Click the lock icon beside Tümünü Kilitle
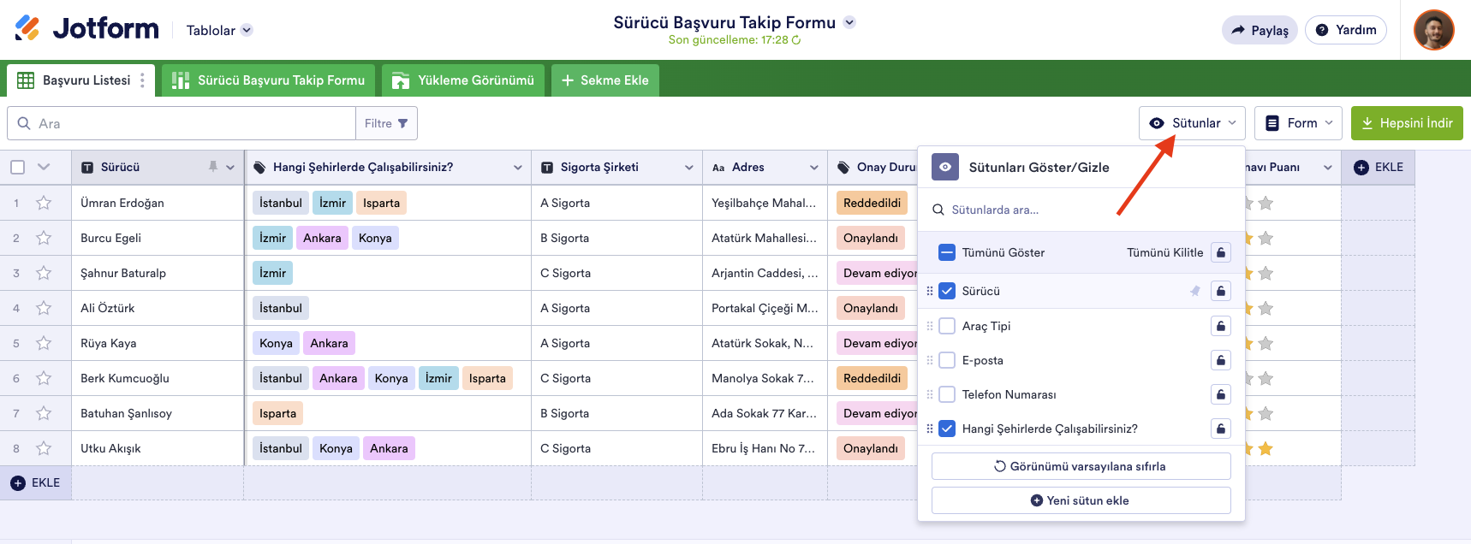Screen dimensions: 1471x544 (1221, 252)
